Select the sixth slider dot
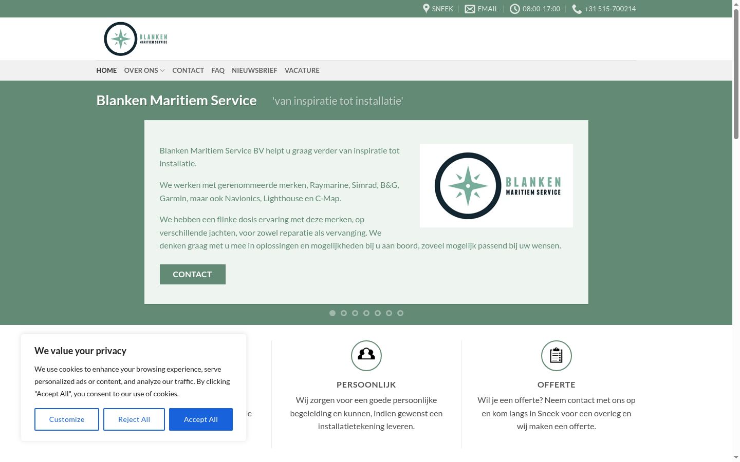Image resolution: width=740 pixels, height=462 pixels. (389, 313)
